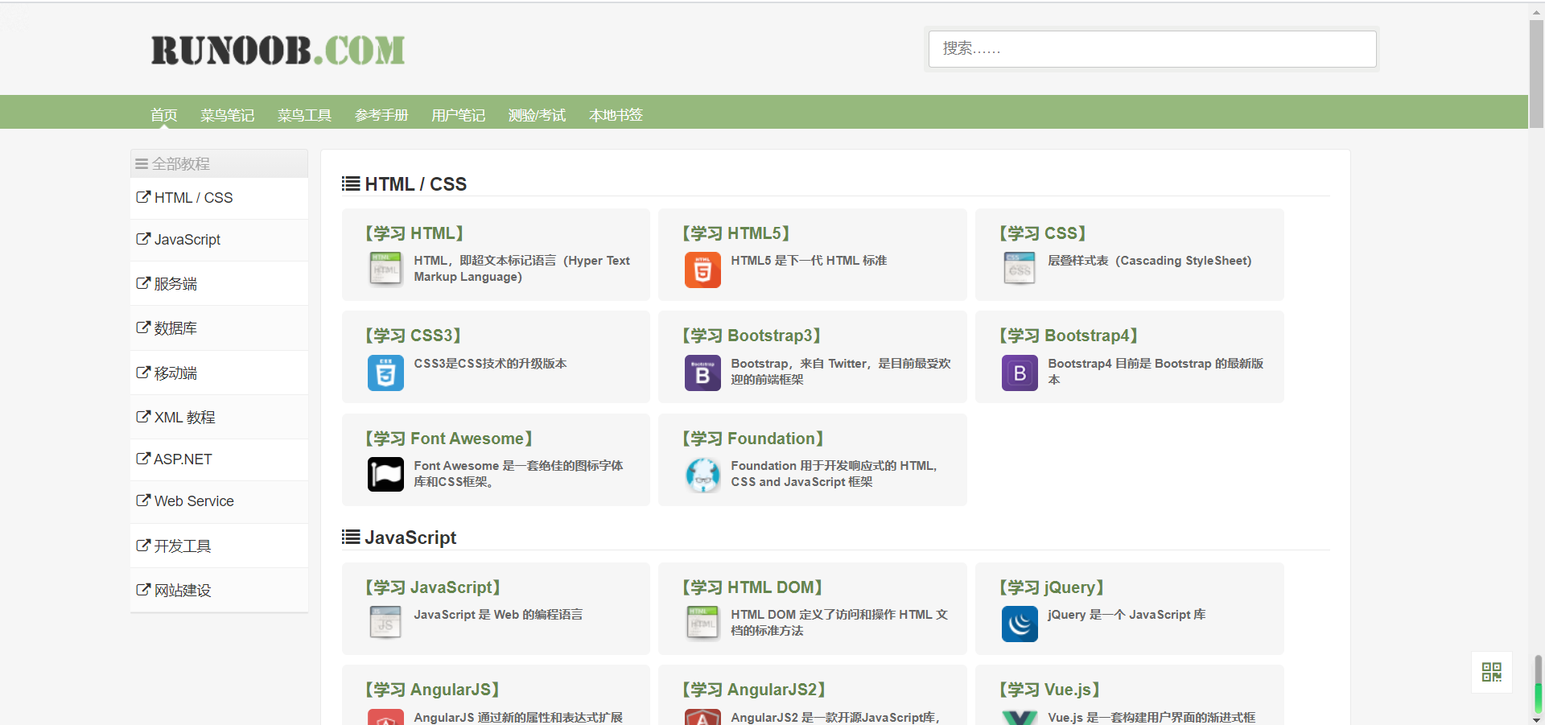
Task: Open 【学习 AngularJS2】 tutorial link
Action: point(754,690)
